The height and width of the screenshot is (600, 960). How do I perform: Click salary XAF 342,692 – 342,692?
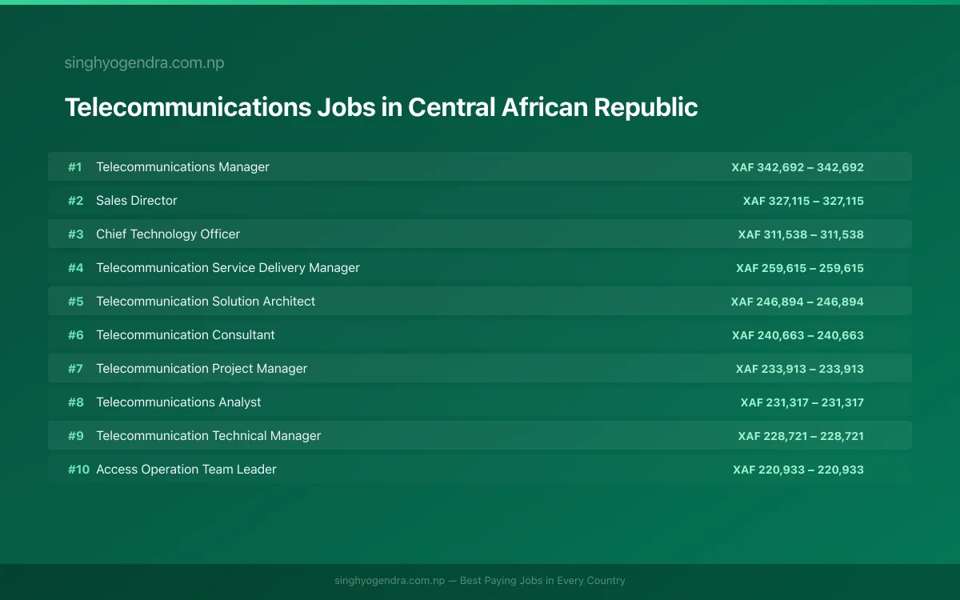click(798, 167)
